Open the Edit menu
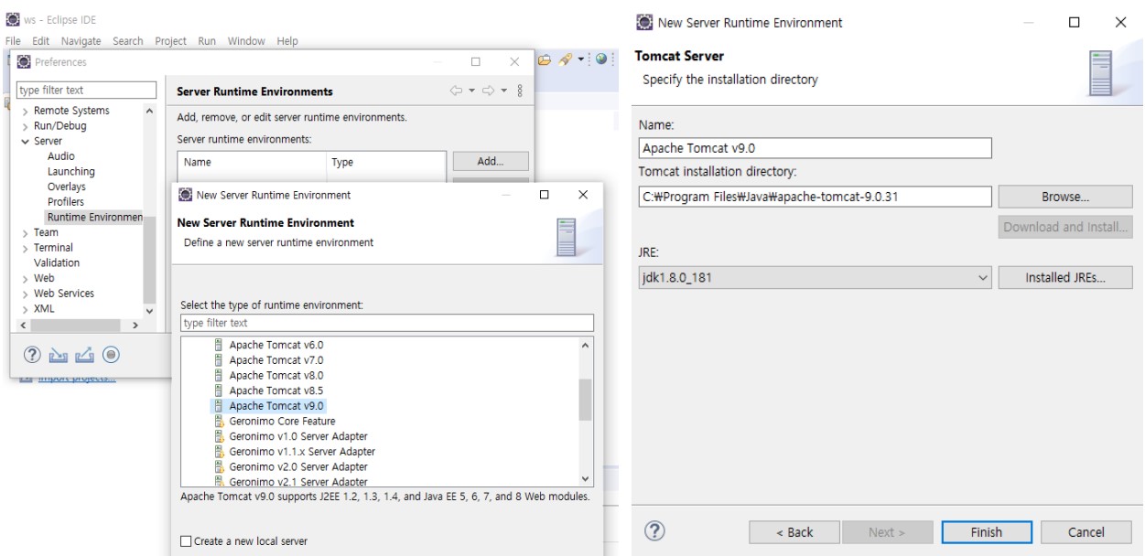The image size is (1145, 556). click(x=39, y=41)
